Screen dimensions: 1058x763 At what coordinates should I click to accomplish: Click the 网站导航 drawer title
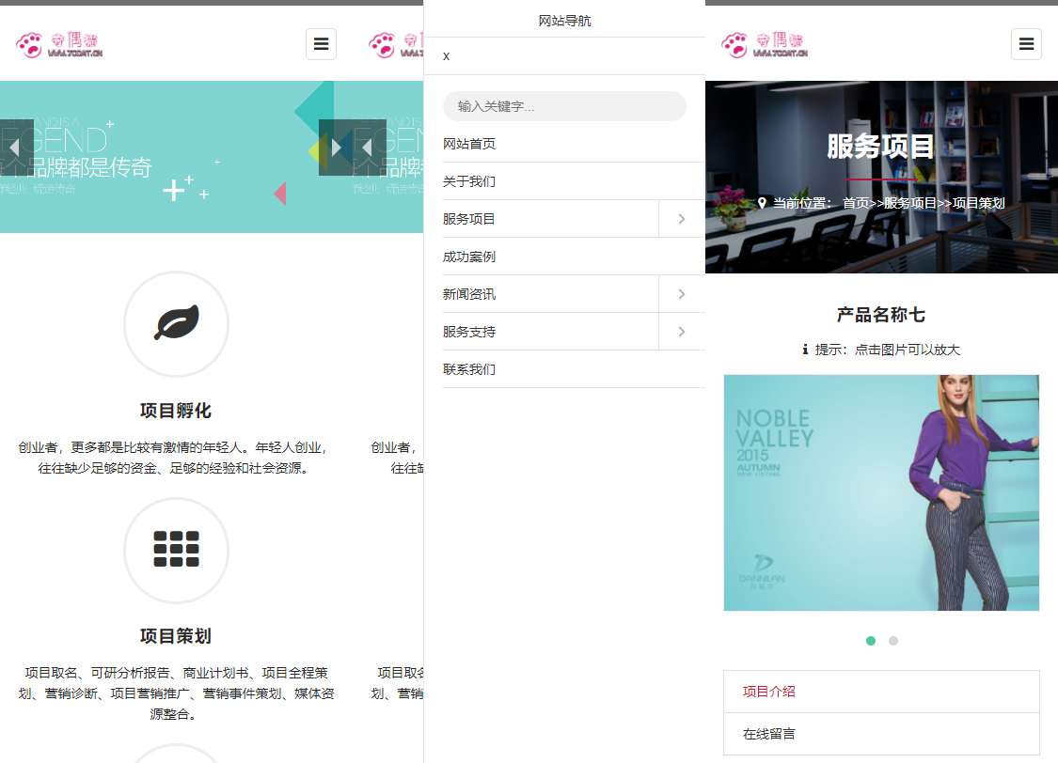tap(564, 21)
